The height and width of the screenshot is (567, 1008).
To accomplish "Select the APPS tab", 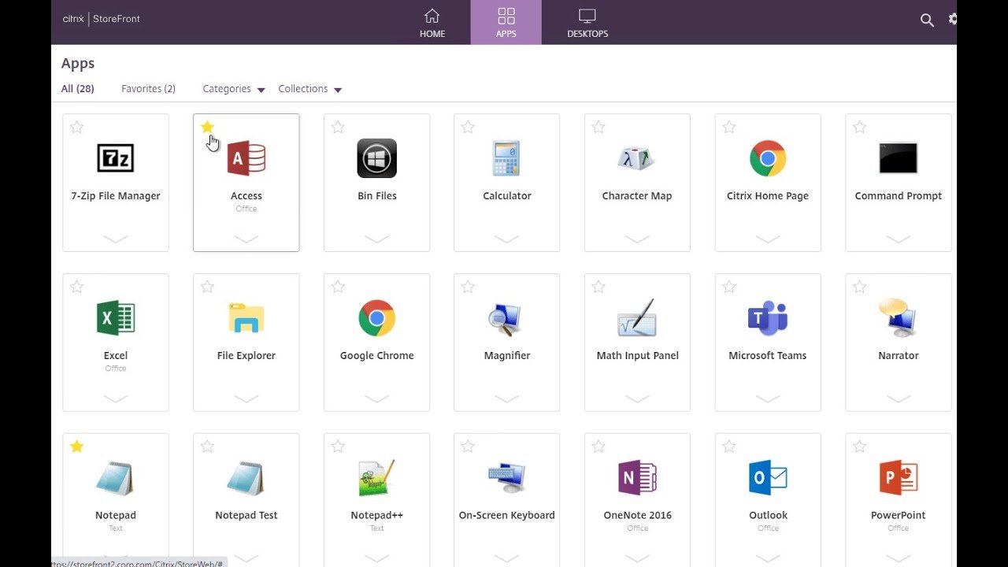I will pos(506,22).
